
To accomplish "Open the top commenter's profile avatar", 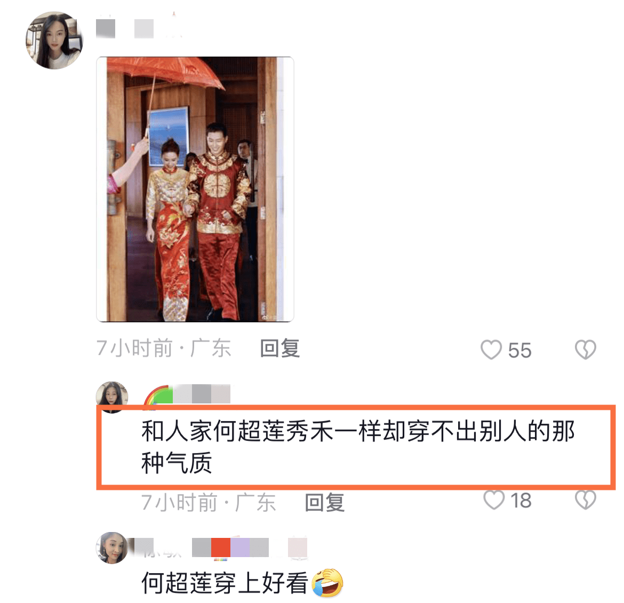I will [54, 40].
